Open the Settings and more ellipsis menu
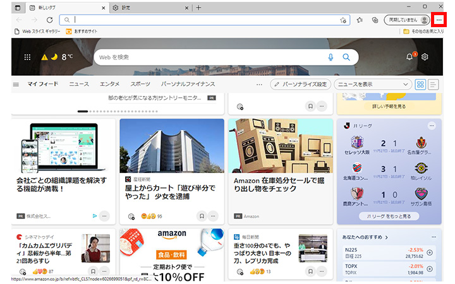 tap(439, 20)
